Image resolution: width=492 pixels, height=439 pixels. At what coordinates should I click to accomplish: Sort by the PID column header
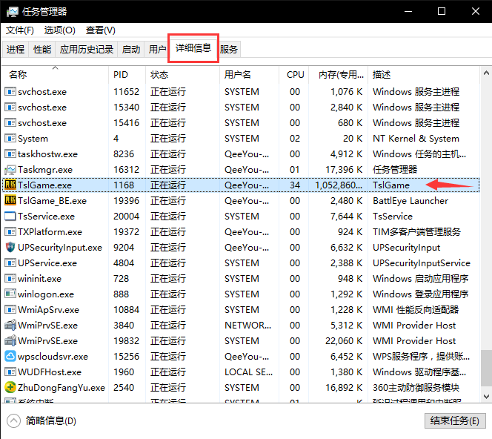(127, 74)
